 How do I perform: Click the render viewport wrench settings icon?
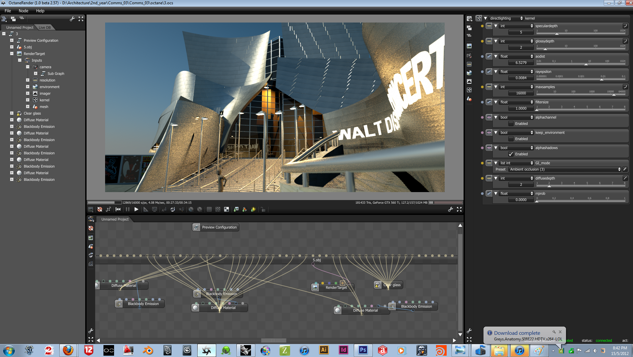click(450, 209)
